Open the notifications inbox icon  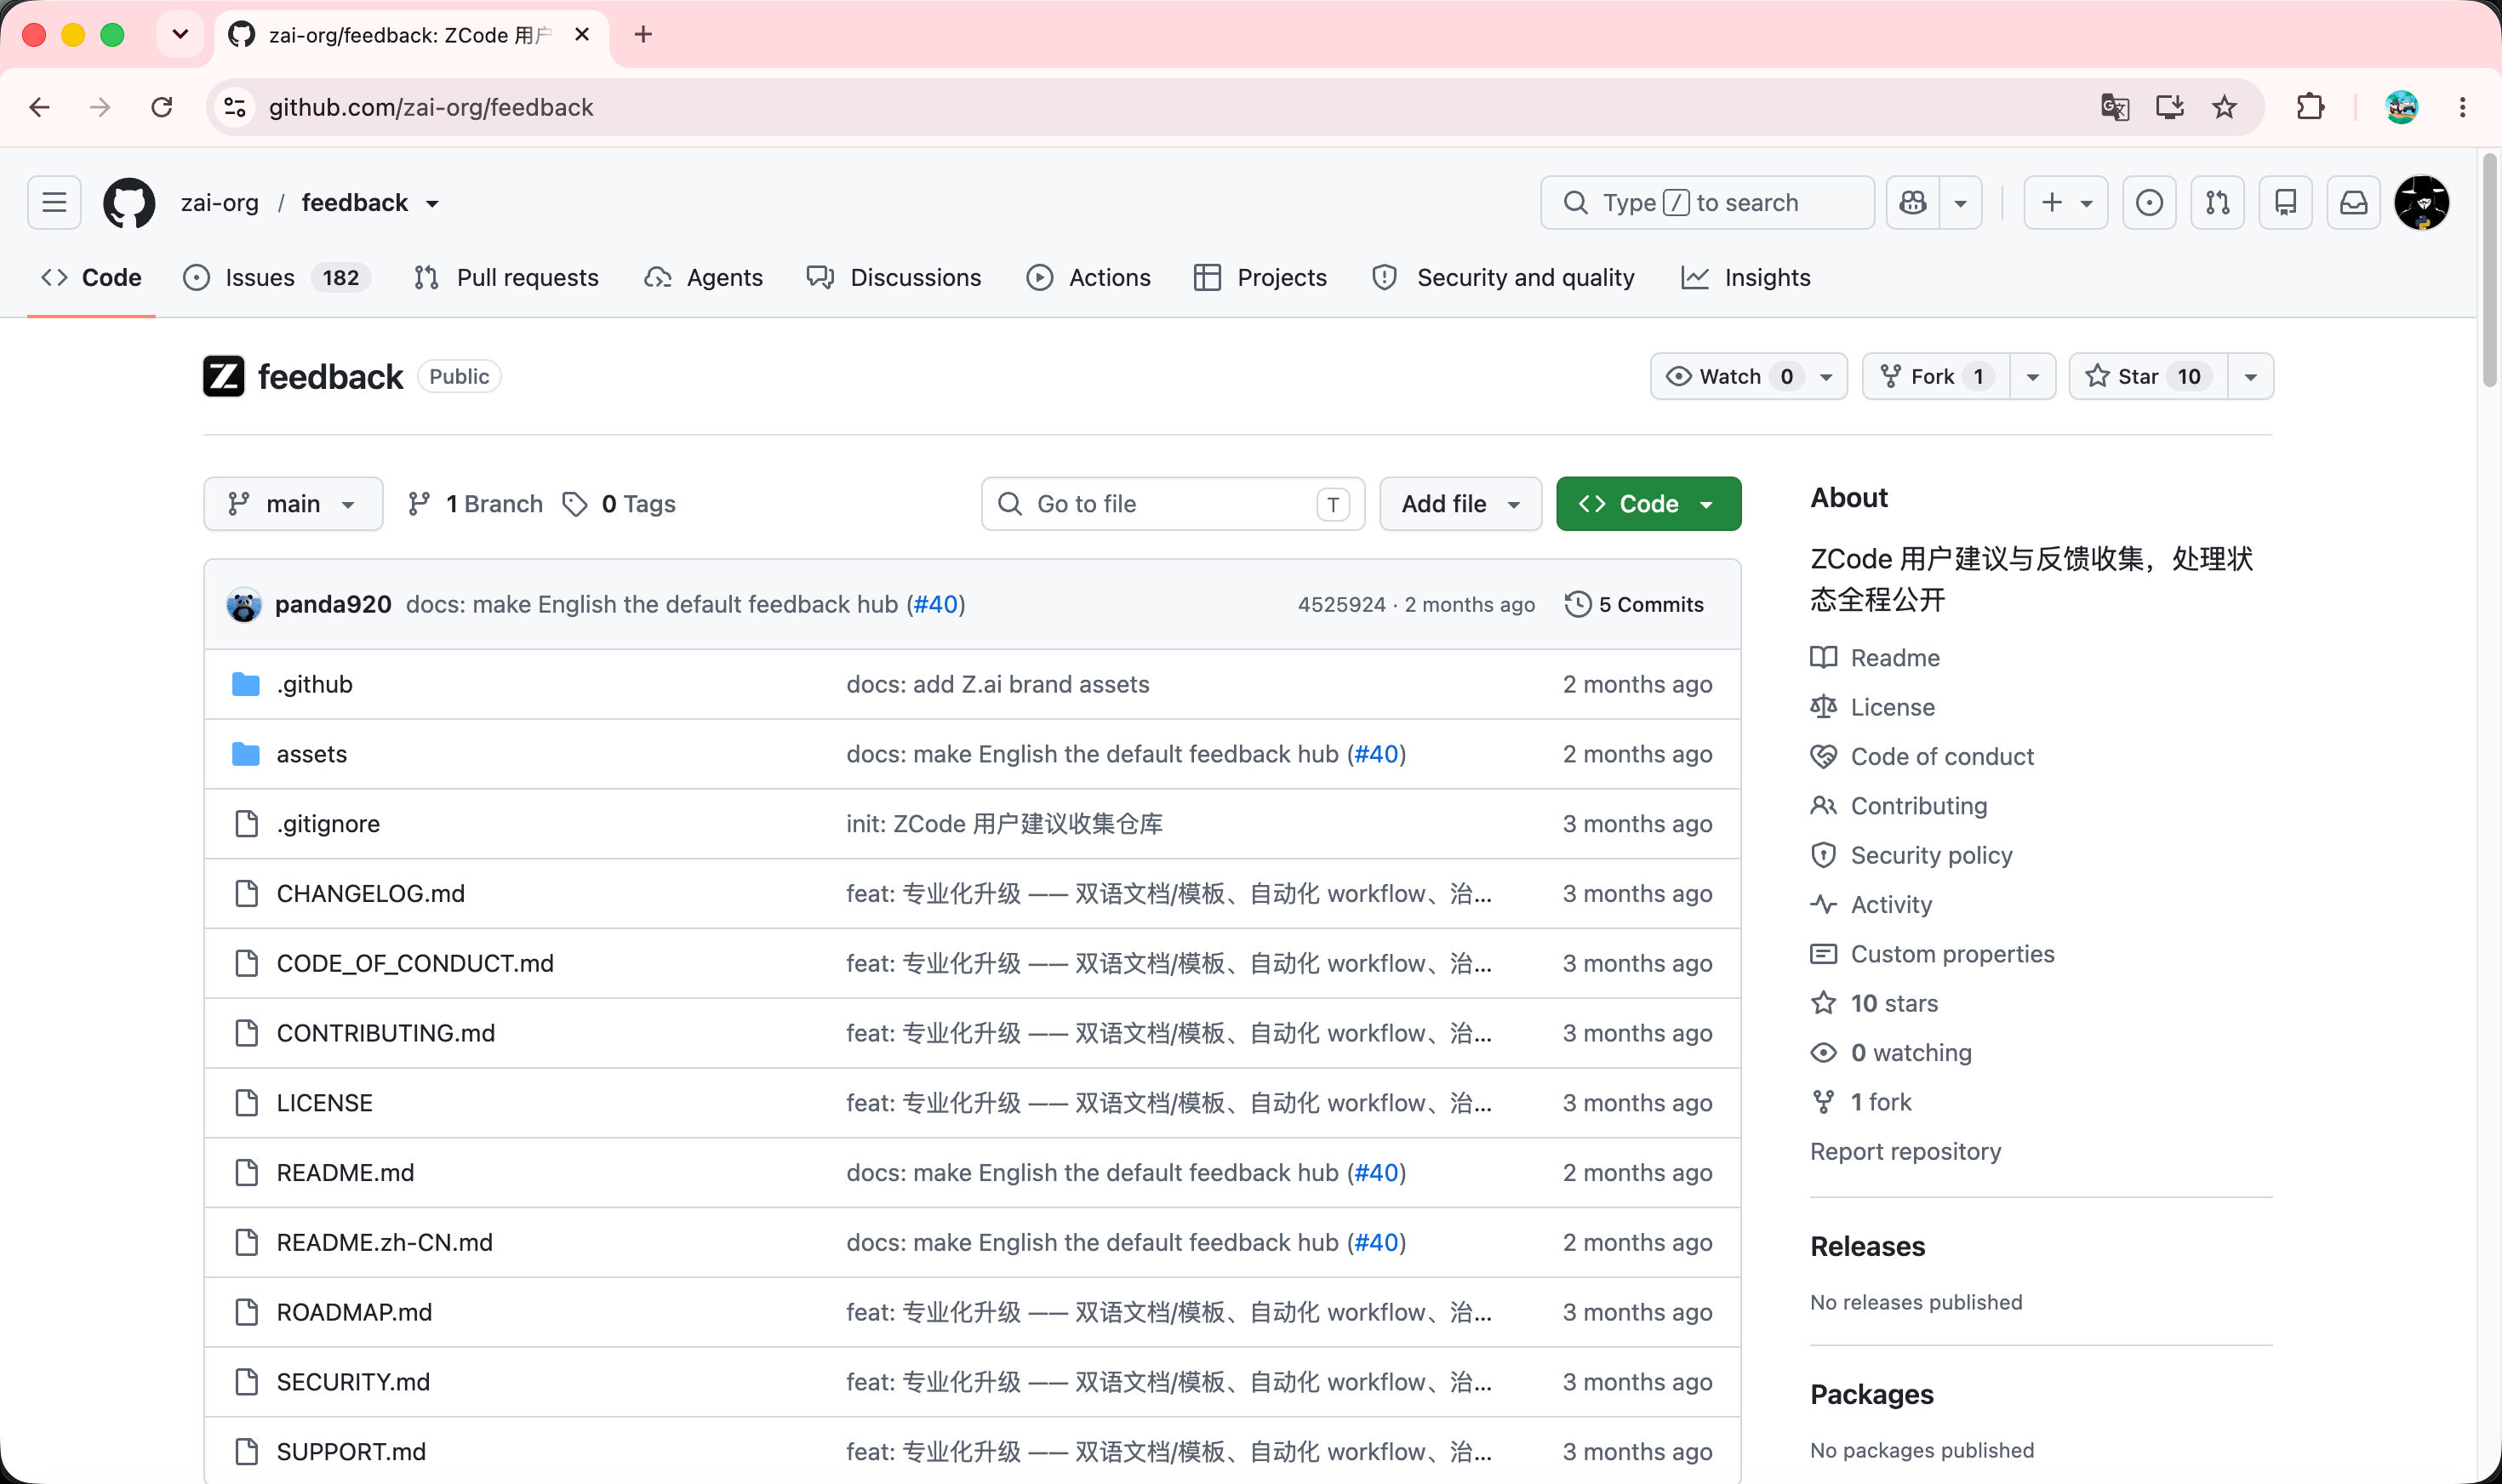coord(2353,203)
